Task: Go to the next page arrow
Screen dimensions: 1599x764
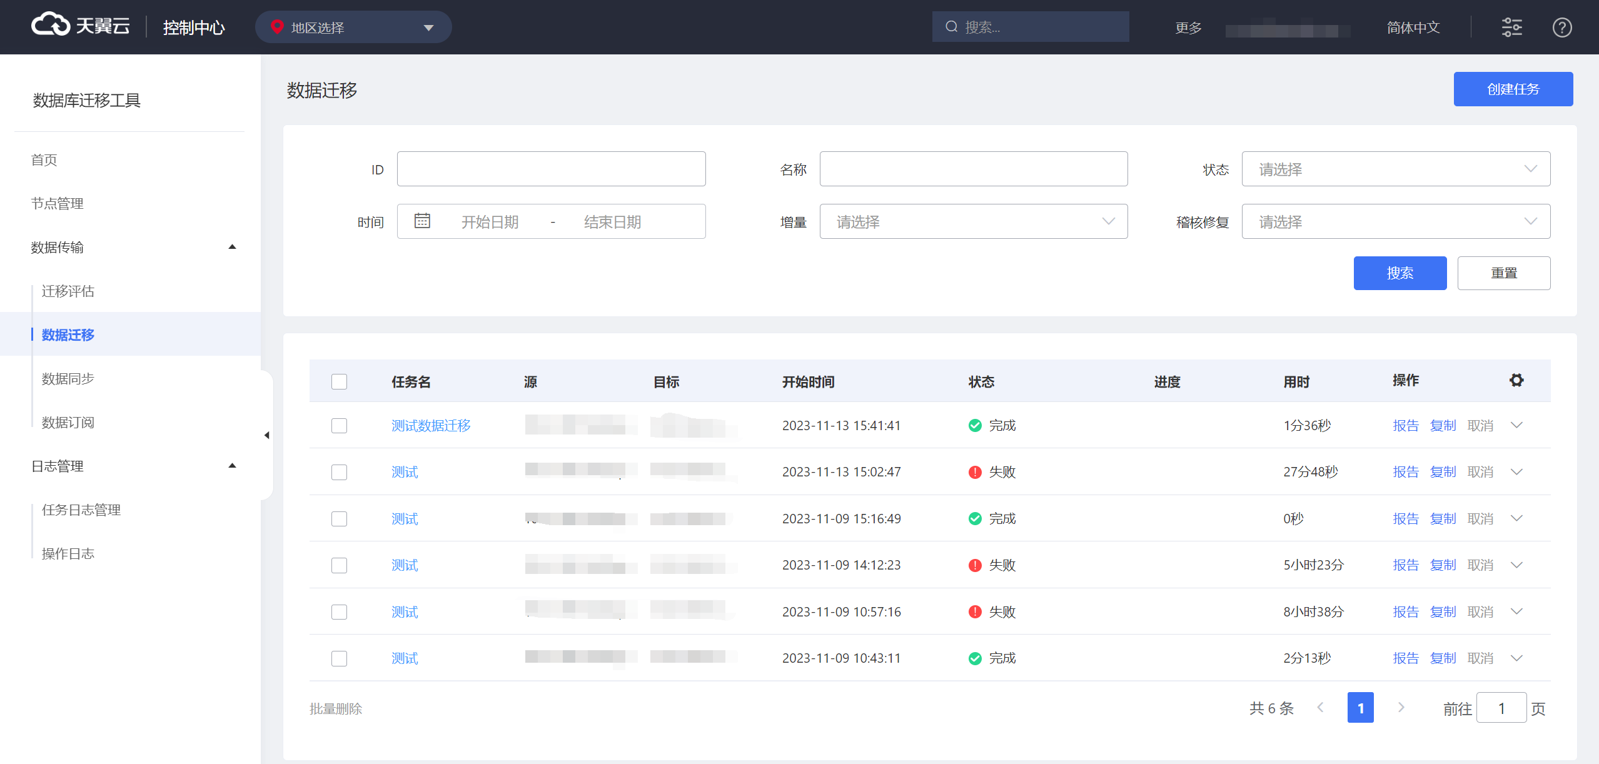Action: [1401, 707]
